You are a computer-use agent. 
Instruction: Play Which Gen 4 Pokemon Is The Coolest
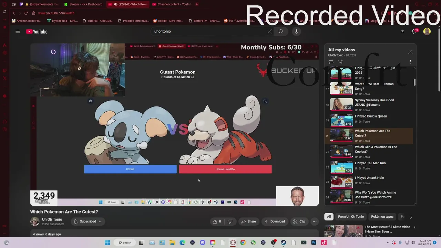369,152
